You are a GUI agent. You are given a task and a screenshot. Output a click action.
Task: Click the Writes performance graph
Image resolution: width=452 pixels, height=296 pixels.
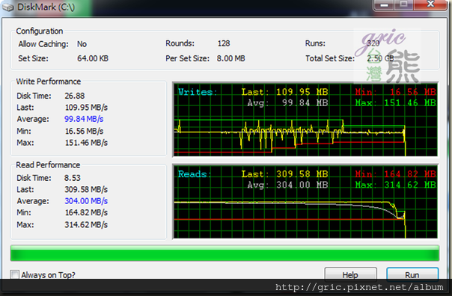click(305, 120)
